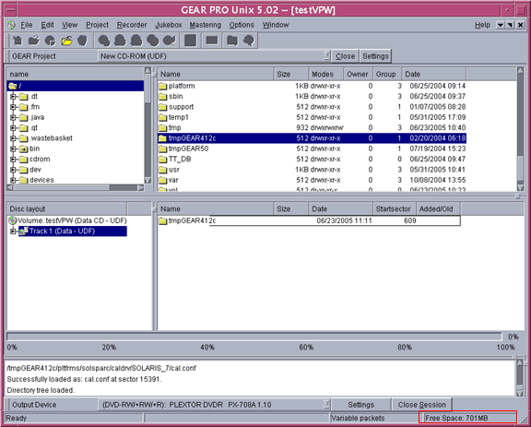Image resolution: width=531 pixels, height=427 pixels.
Task: Click the Close Session button
Action: [421, 405]
